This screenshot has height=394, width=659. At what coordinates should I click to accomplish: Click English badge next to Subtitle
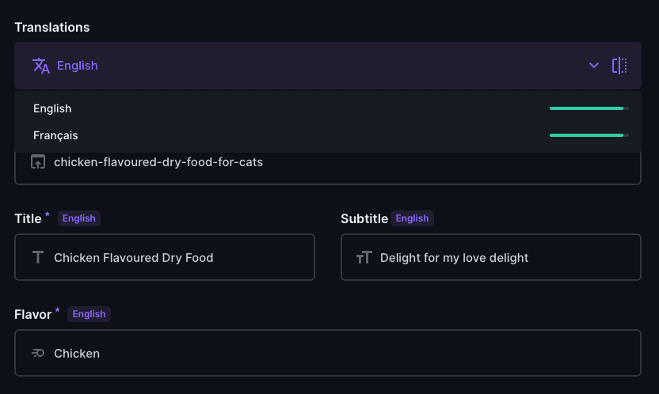pyautogui.click(x=413, y=218)
